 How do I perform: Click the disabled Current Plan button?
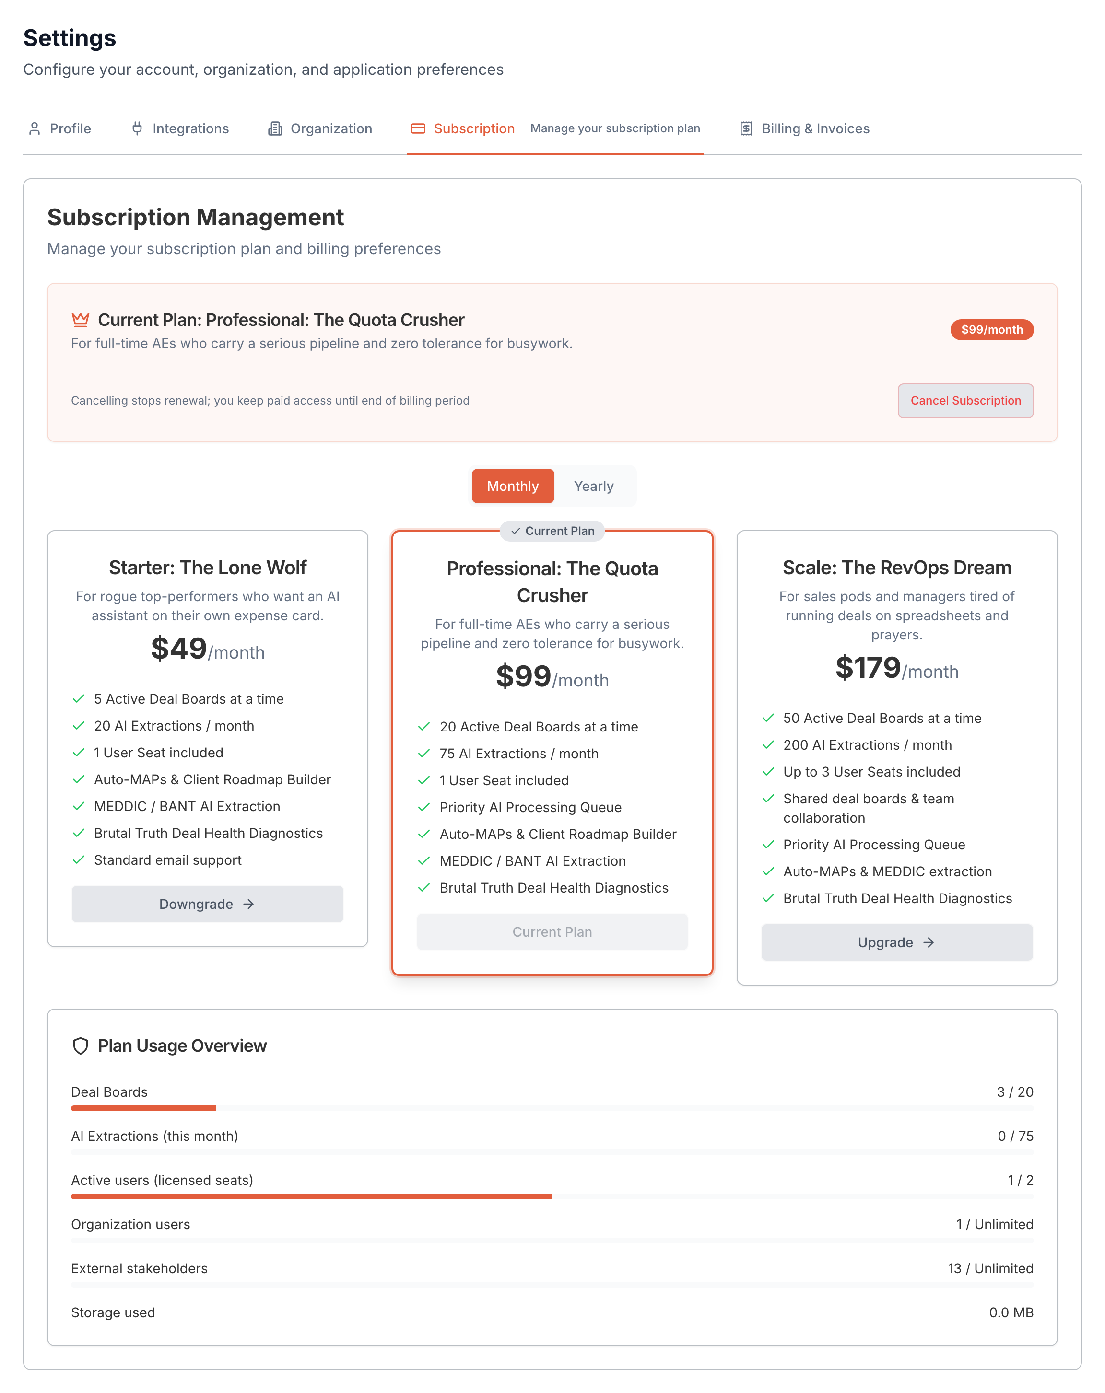point(552,932)
